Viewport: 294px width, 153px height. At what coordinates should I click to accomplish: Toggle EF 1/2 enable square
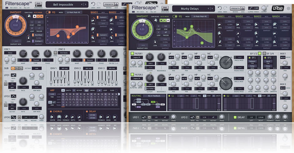pyautogui.click(x=260, y=54)
